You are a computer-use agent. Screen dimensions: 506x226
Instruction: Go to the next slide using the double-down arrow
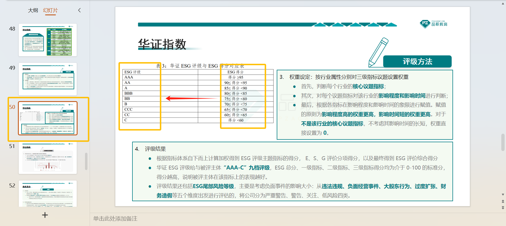(503, 208)
